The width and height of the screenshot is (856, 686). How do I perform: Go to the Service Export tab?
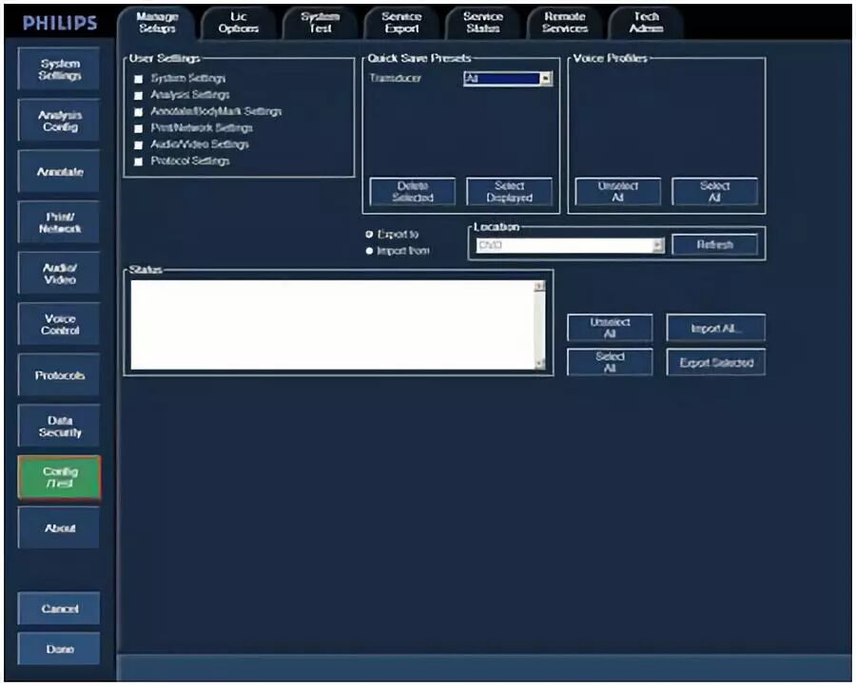[x=401, y=23]
